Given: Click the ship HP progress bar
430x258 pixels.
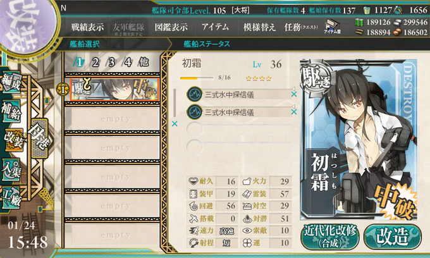Looking at the screenshot, I should tap(197, 78).
